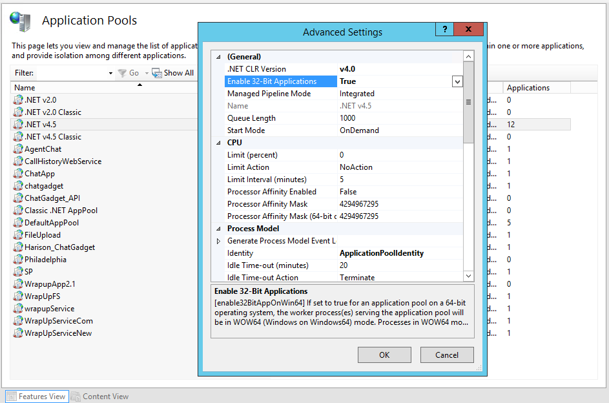Open the Enable 32-Bit Applications dropdown
Image resolution: width=609 pixels, height=403 pixels.
(x=457, y=81)
